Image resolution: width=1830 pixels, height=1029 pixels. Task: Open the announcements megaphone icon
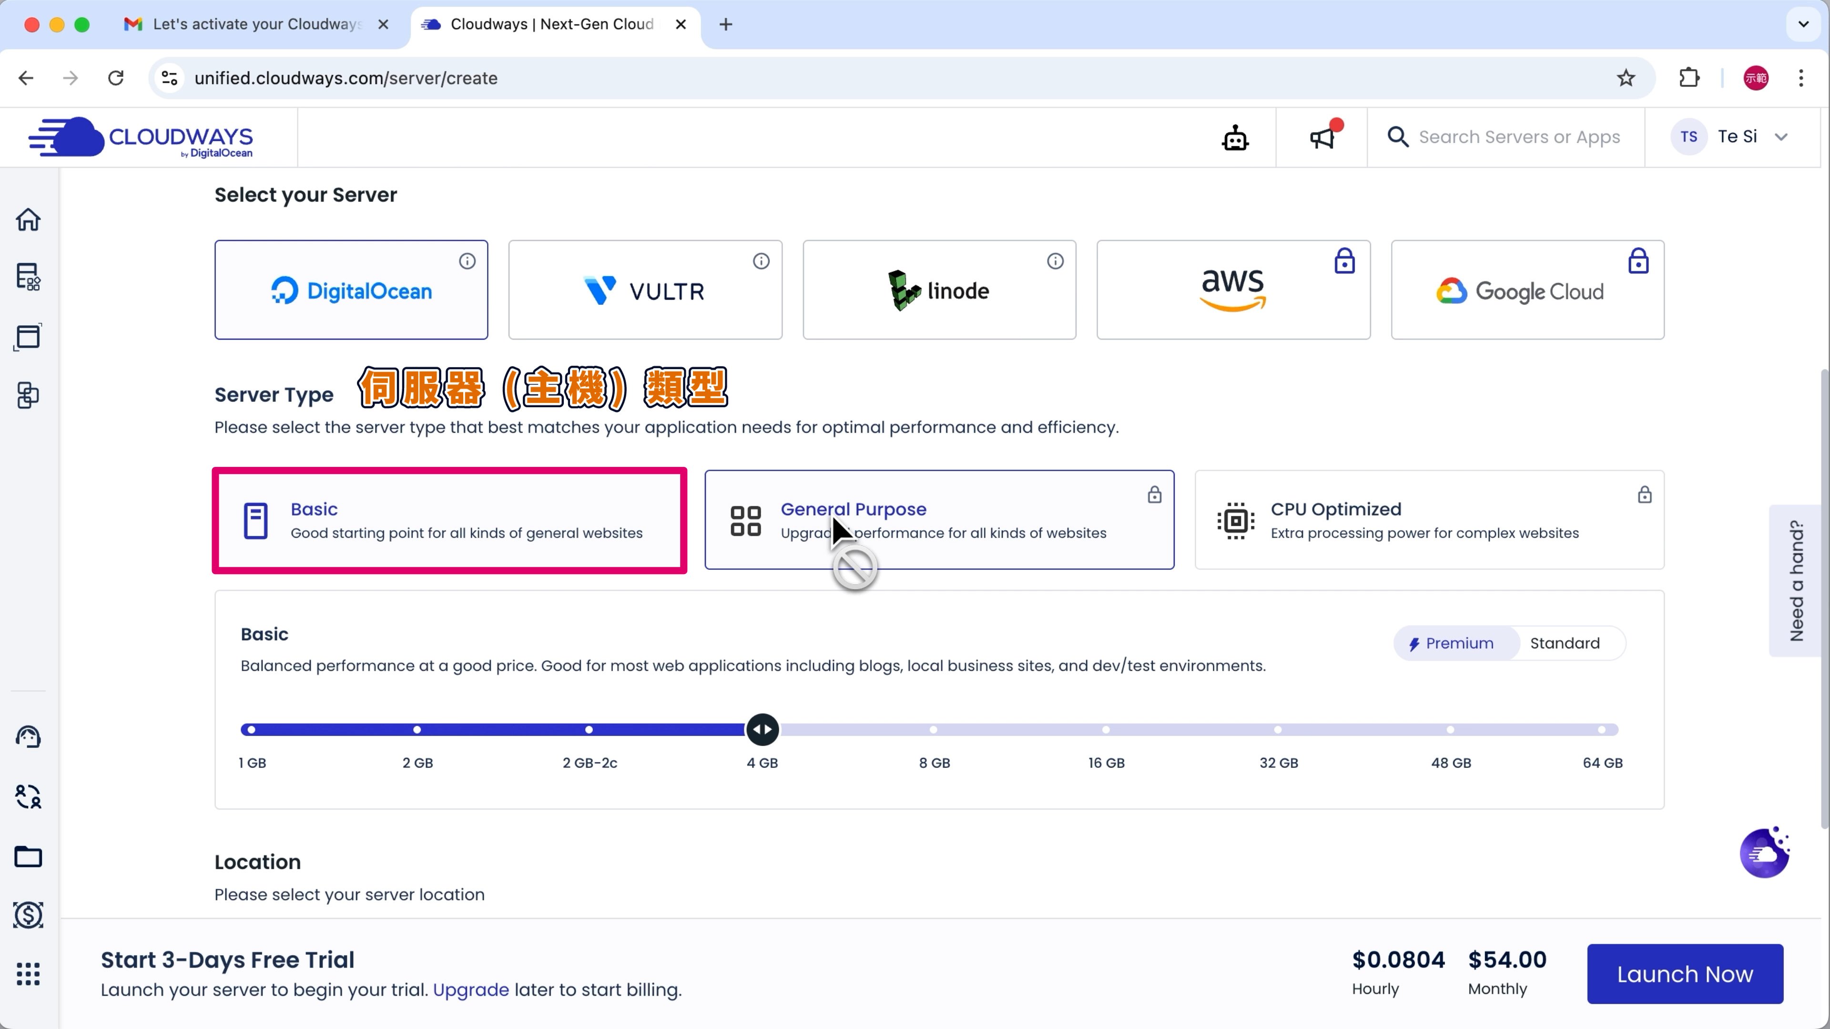[x=1322, y=138]
